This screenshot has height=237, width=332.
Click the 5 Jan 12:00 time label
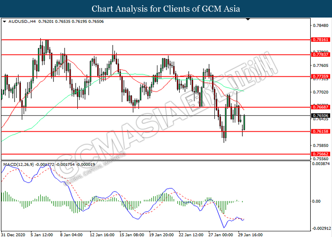tap(42, 235)
